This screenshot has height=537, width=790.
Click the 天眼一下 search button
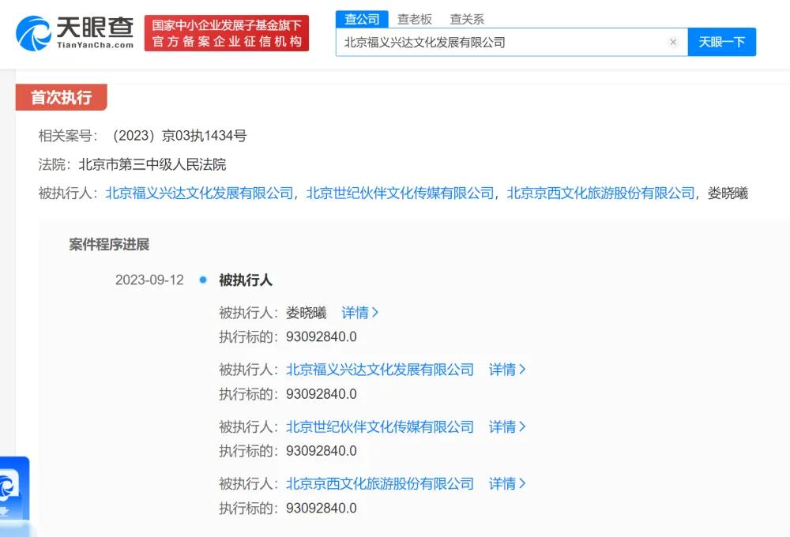721,42
